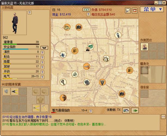Viewport: 167px width, 136px height.
Task: Click the wrench workshop map marker
Action: click(x=63, y=82)
